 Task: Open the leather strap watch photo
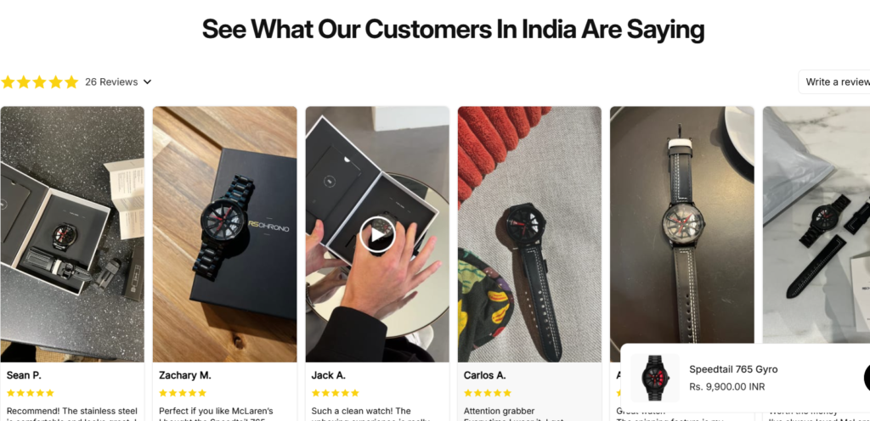coord(682,225)
